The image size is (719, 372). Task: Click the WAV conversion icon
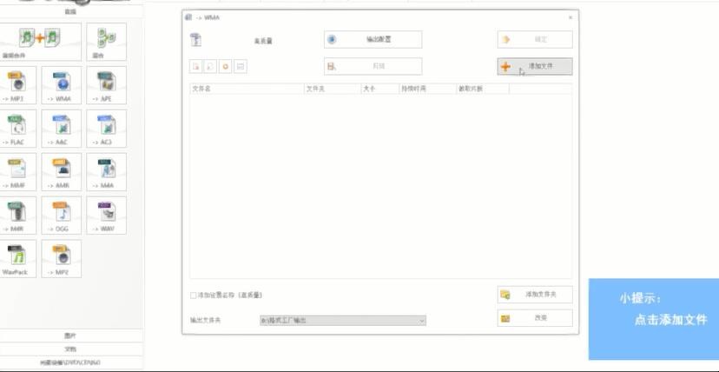click(106, 215)
